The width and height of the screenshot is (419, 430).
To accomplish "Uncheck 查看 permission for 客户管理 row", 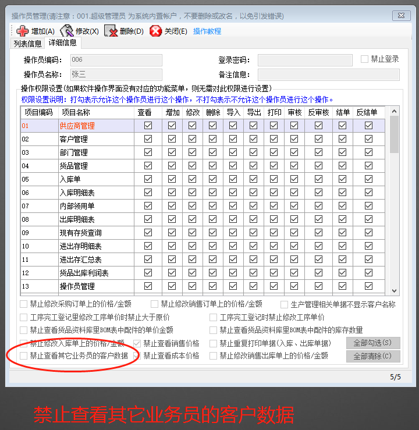I will pos(148,139).
